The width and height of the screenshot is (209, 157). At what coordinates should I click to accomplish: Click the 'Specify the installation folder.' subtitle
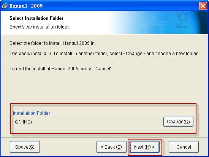pyautogui.click(x=40, y=27)
